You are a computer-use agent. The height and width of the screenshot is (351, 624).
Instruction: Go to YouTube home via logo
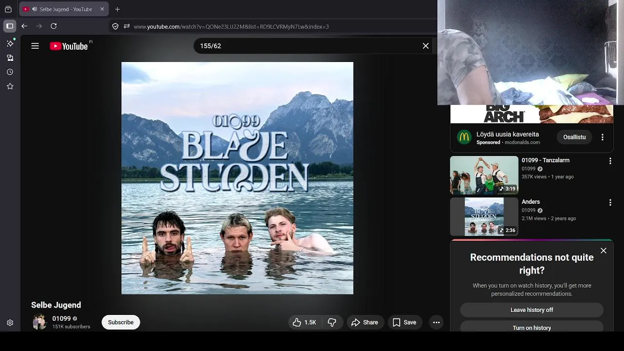click(69, 46)
